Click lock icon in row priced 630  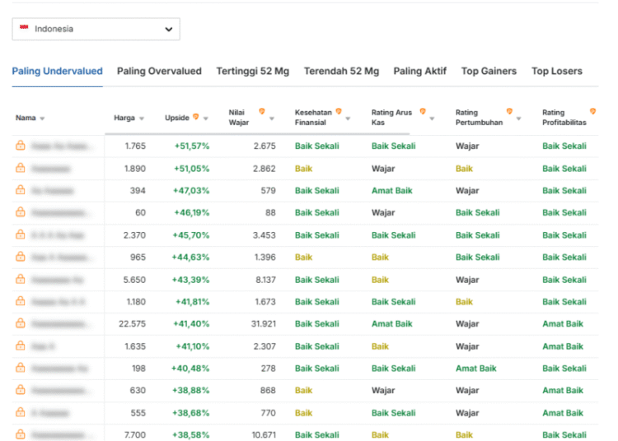(21, 390)
